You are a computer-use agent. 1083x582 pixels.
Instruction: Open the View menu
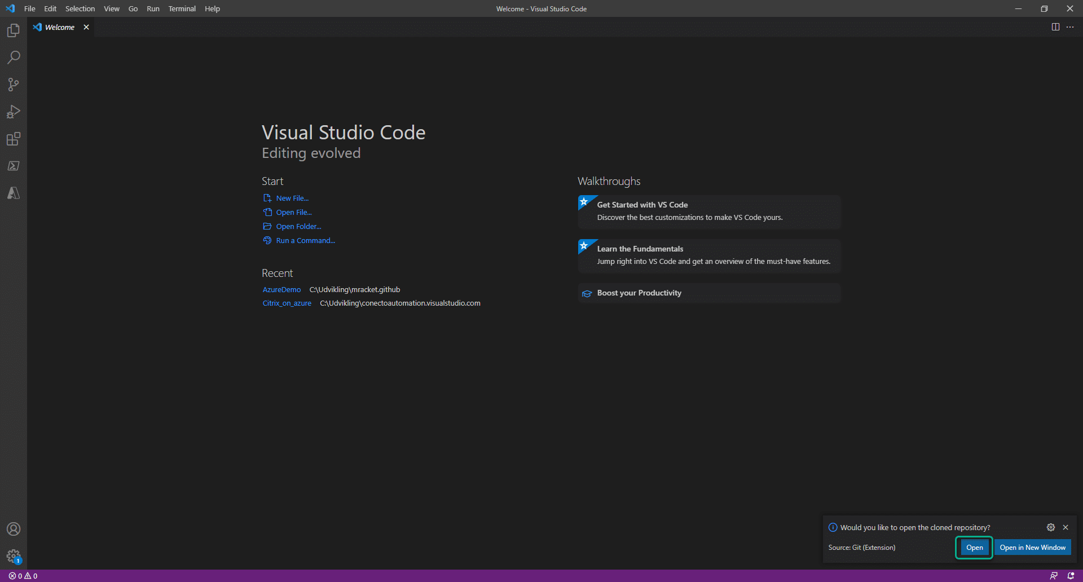coord(112,8)
